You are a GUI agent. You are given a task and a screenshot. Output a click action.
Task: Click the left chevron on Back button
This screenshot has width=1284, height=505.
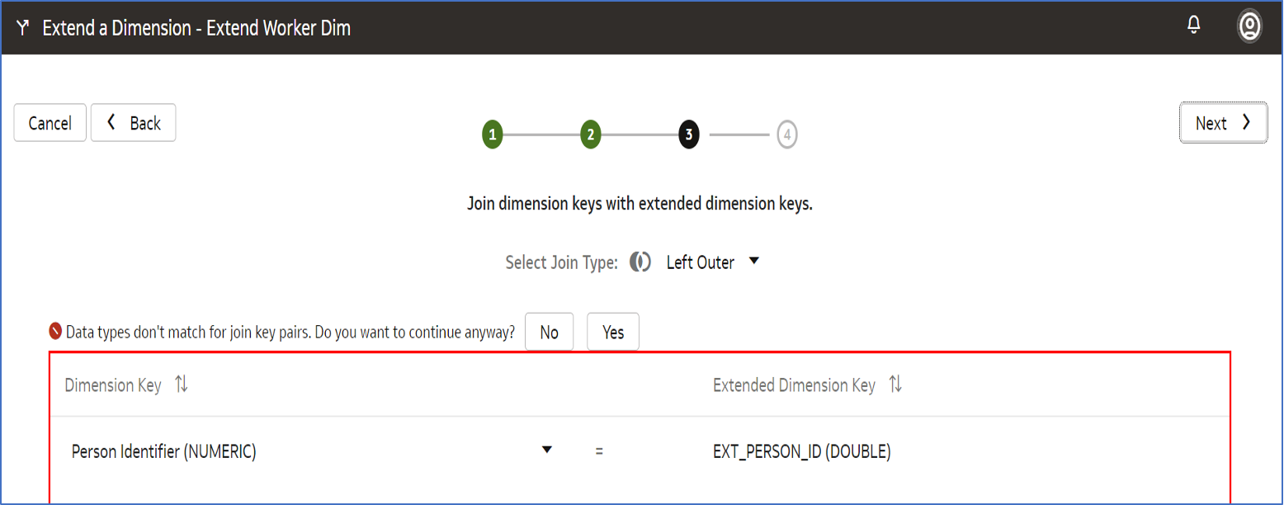click(x=111, y=123)
